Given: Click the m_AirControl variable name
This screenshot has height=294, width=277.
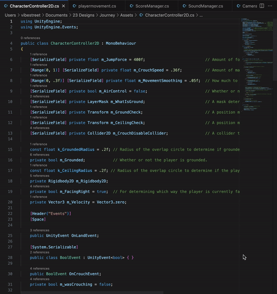Looking at the screenshot, I should (113, 91).
